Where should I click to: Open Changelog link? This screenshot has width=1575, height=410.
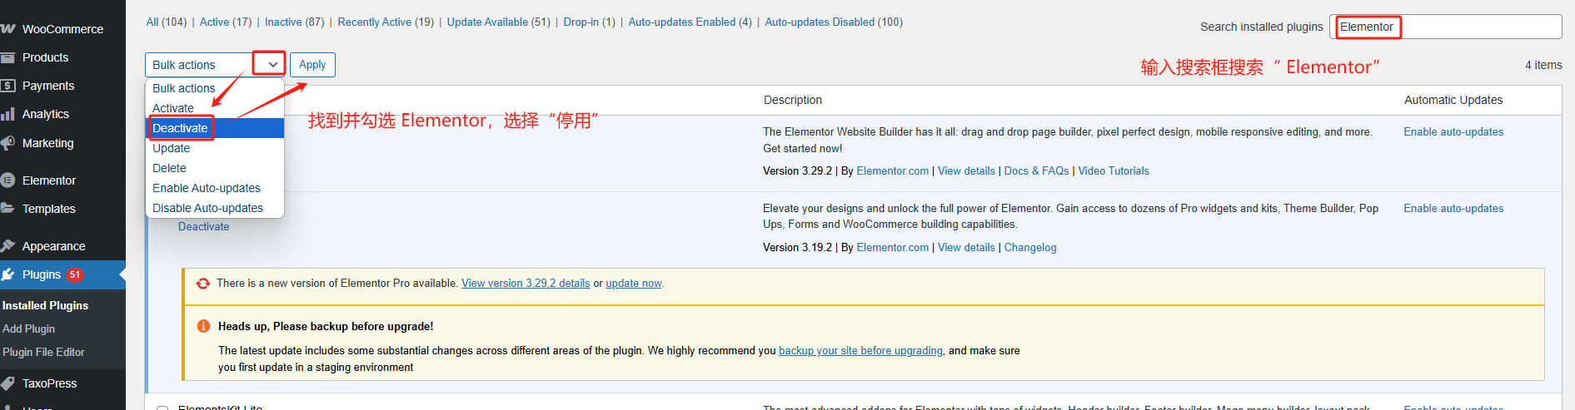[1030, 247]
